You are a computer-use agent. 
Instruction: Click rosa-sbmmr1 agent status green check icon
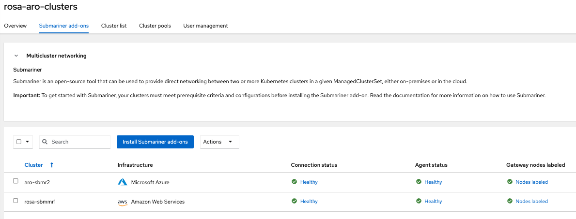(x=419, y=201)
